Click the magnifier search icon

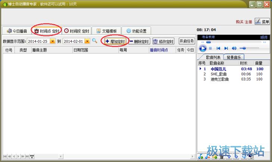(x=94, y=41)
